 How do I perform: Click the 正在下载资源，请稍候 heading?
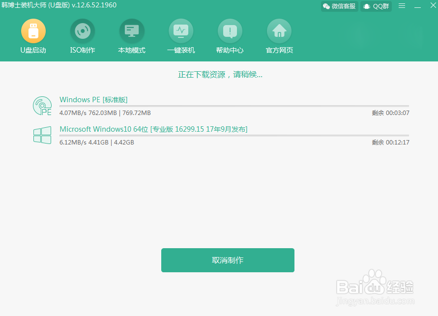pyautogui.click(x=220, y=75)
